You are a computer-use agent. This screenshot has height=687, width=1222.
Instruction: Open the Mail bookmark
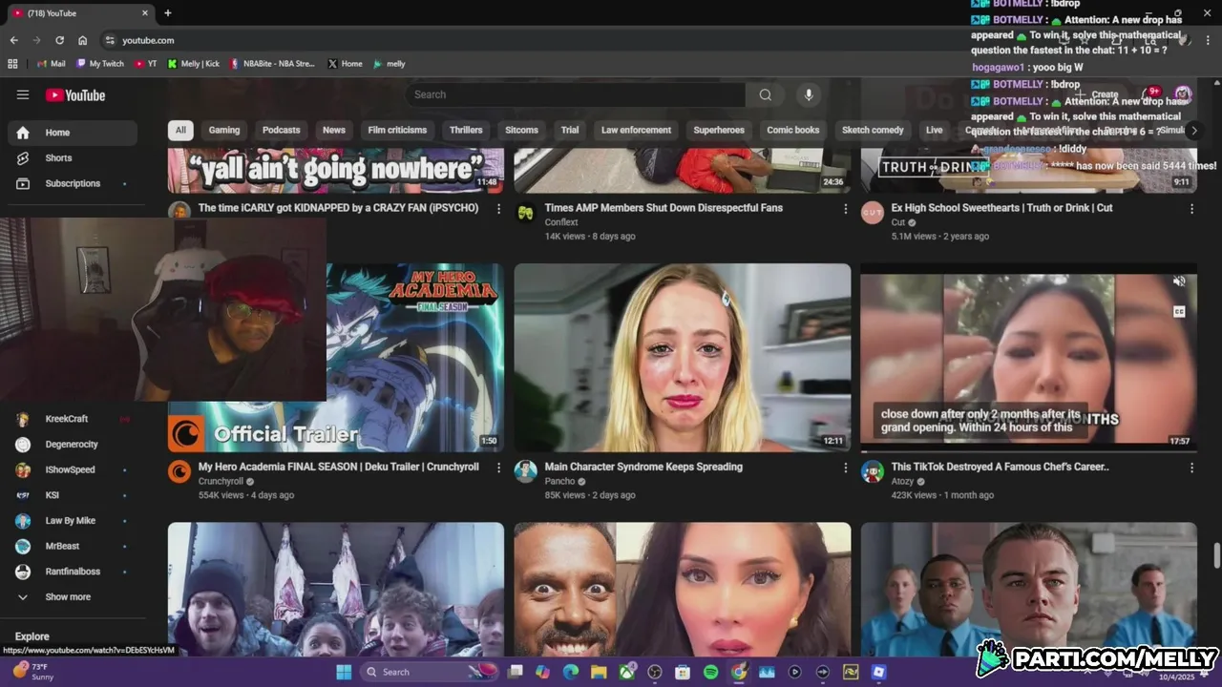pos(52,64)
